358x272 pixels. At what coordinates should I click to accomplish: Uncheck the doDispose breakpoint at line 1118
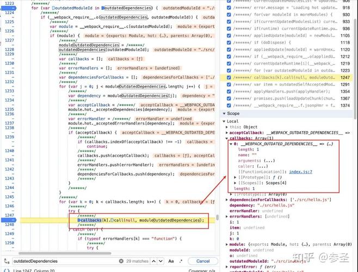coord(229,42)
